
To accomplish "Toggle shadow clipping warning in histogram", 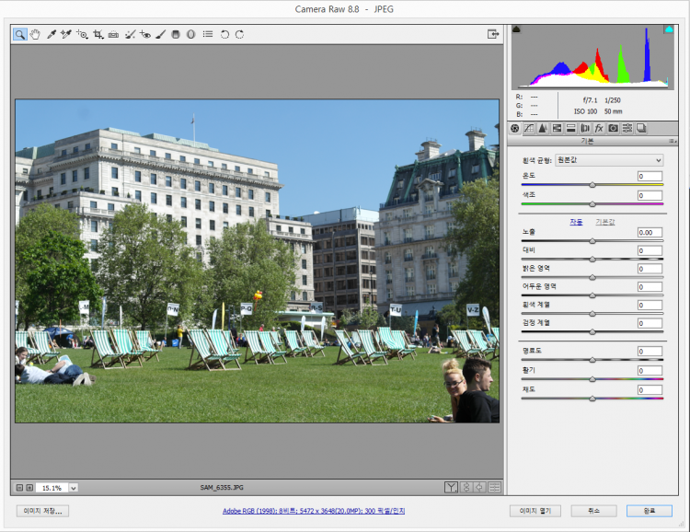I will [x=516, y=29].
